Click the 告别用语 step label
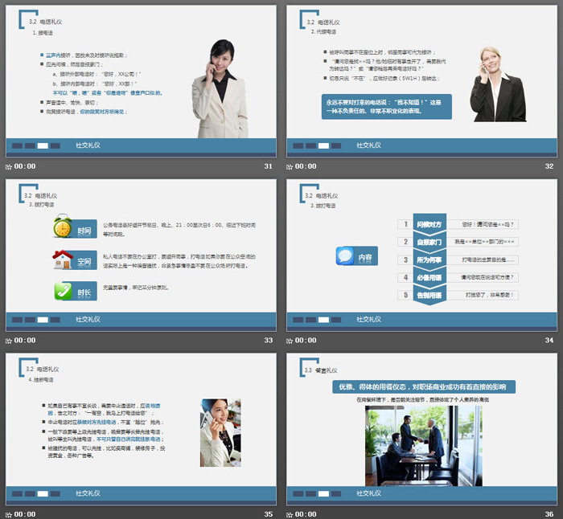Image resolution: width=563 pixels, height=519 pixels. 430,296
